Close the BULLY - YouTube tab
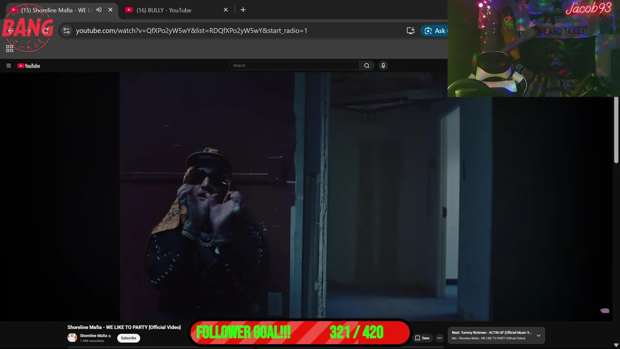Image resolution: width=620 pixels, height=349 pixels. click(x=226, y=10)
